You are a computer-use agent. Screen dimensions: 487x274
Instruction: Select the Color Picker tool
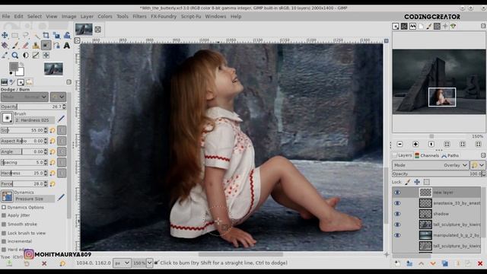[5, 56]
